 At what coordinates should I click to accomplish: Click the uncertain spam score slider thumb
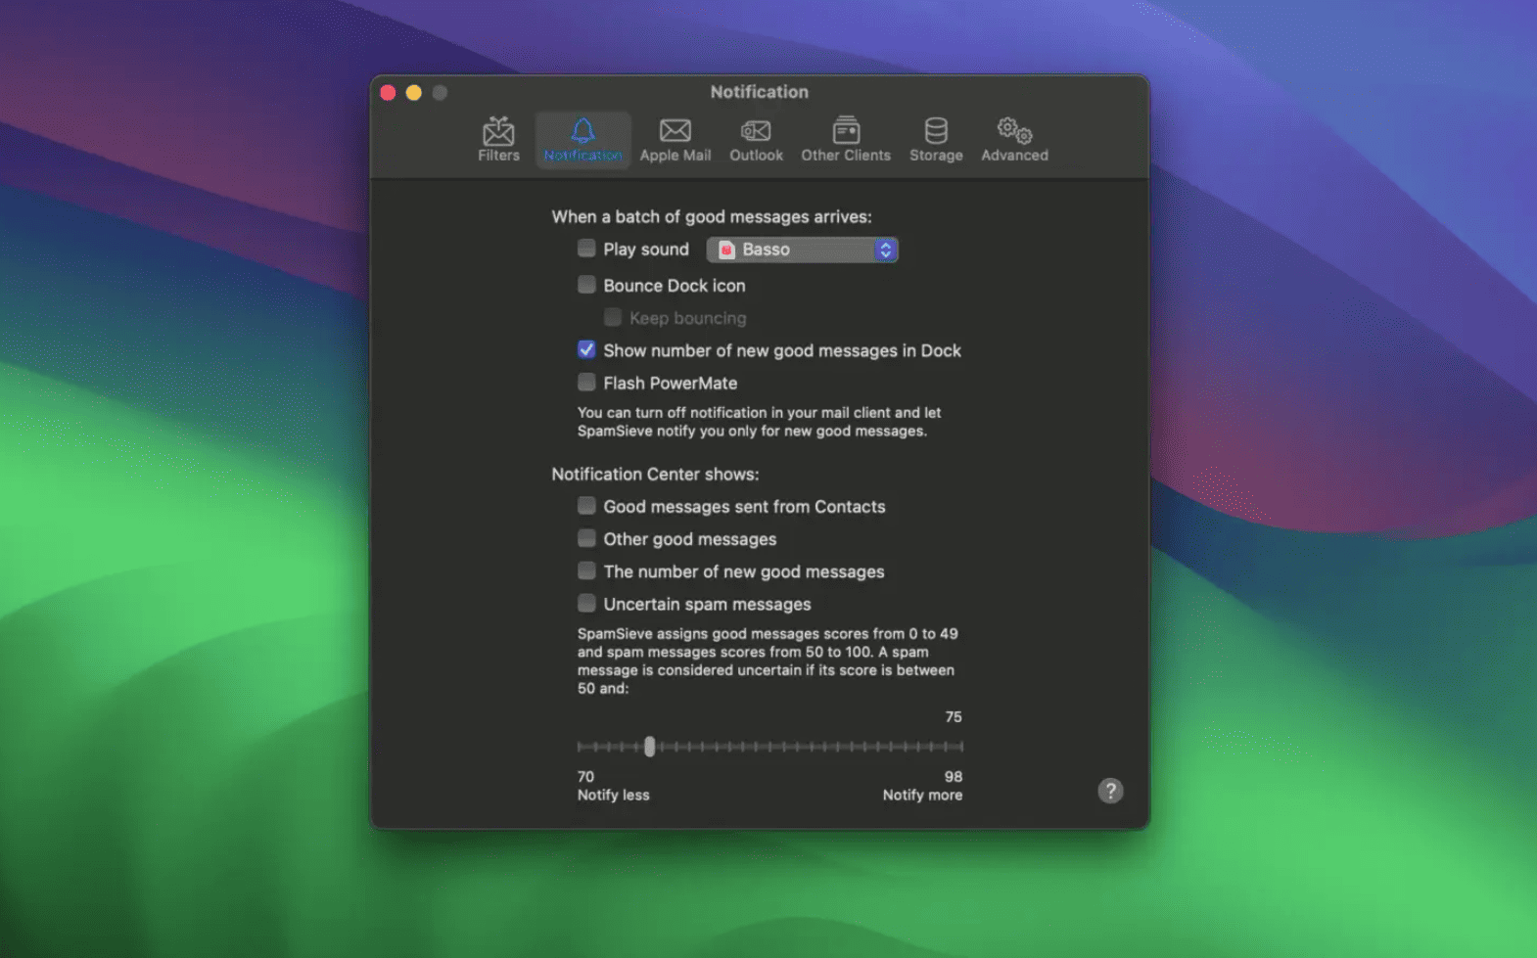click(x=649, y=747)
